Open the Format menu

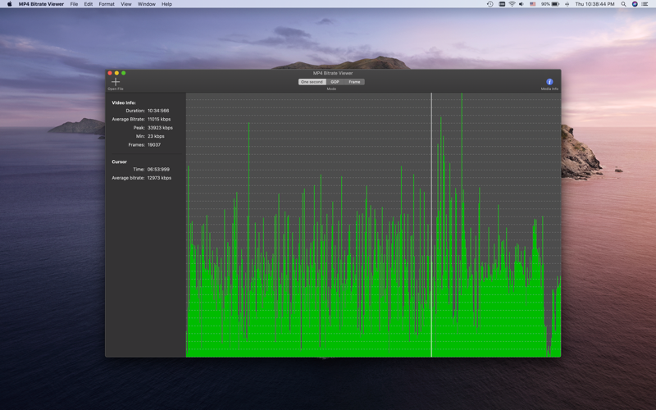(107, 4)
